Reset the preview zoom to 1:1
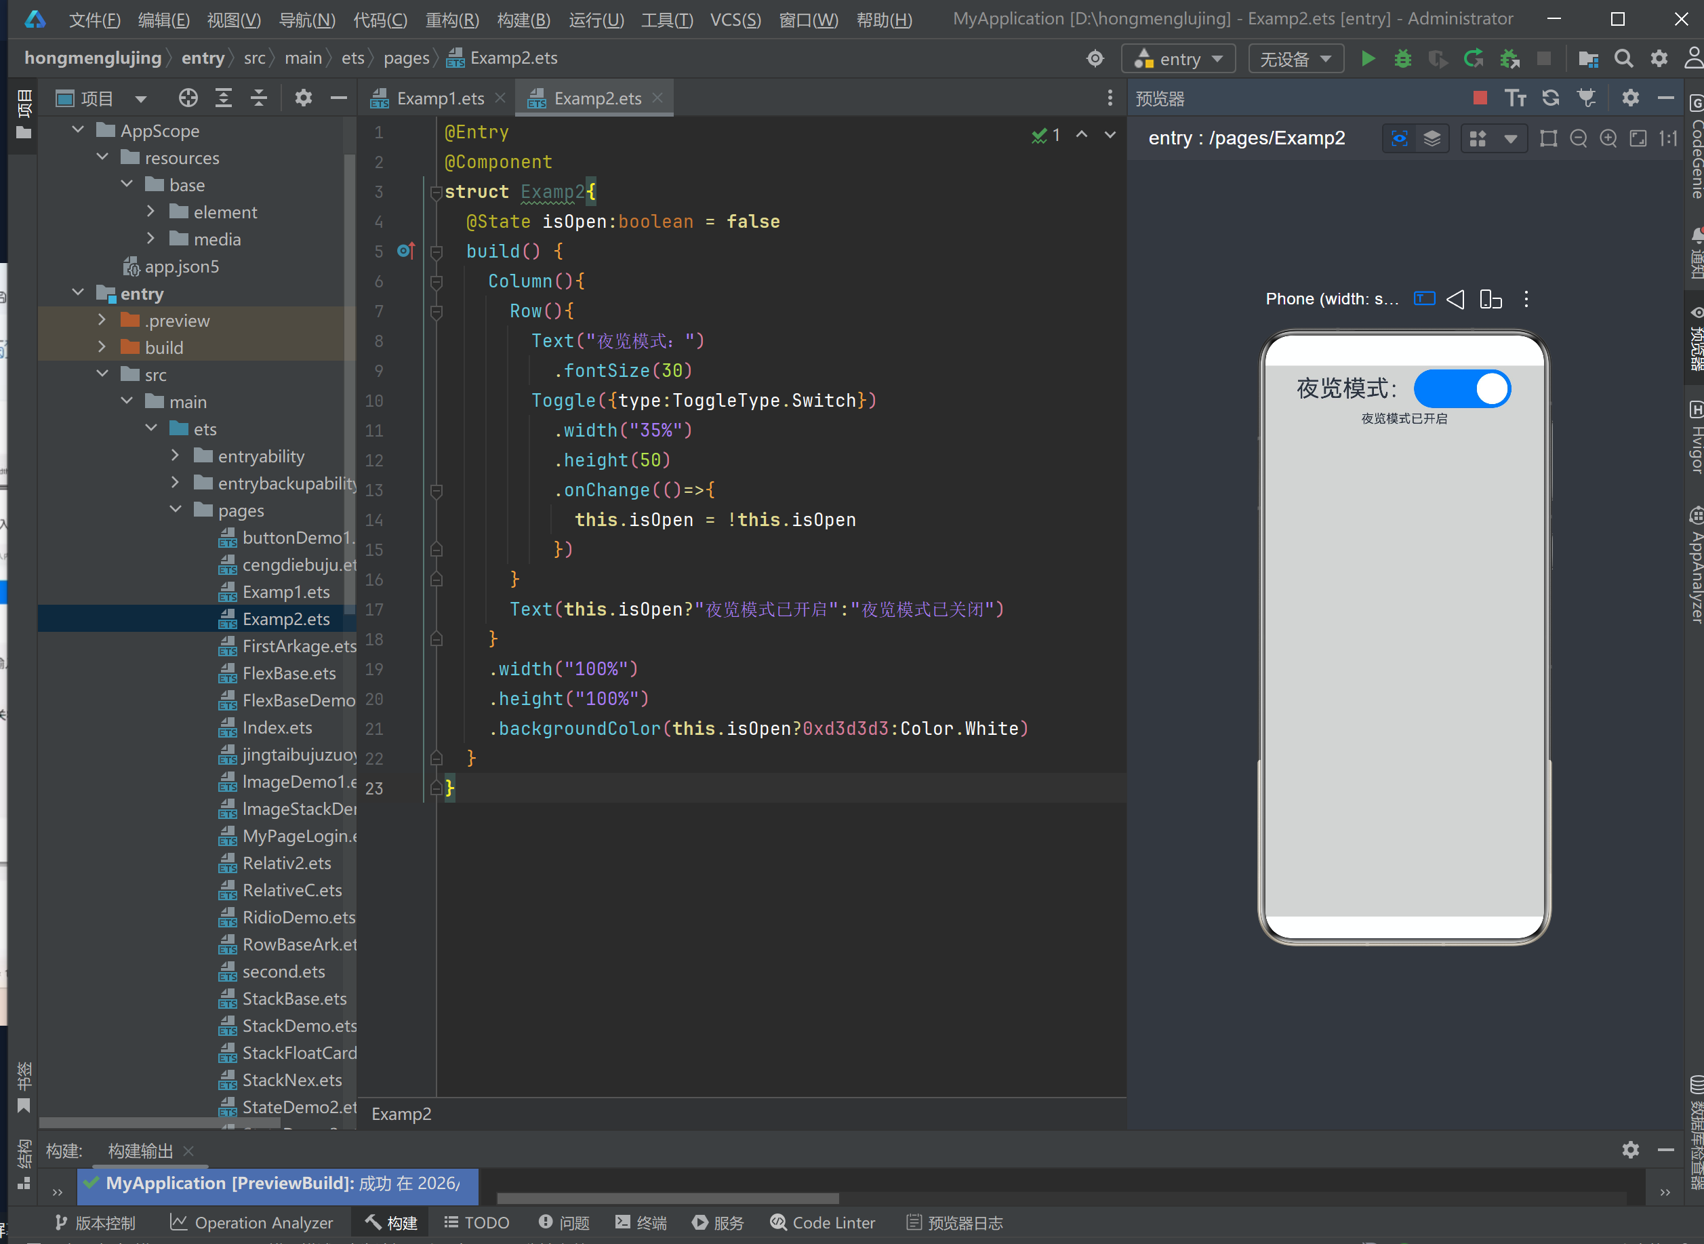This screenshot has width=1704, height=1244. (x=1669, y=138)
